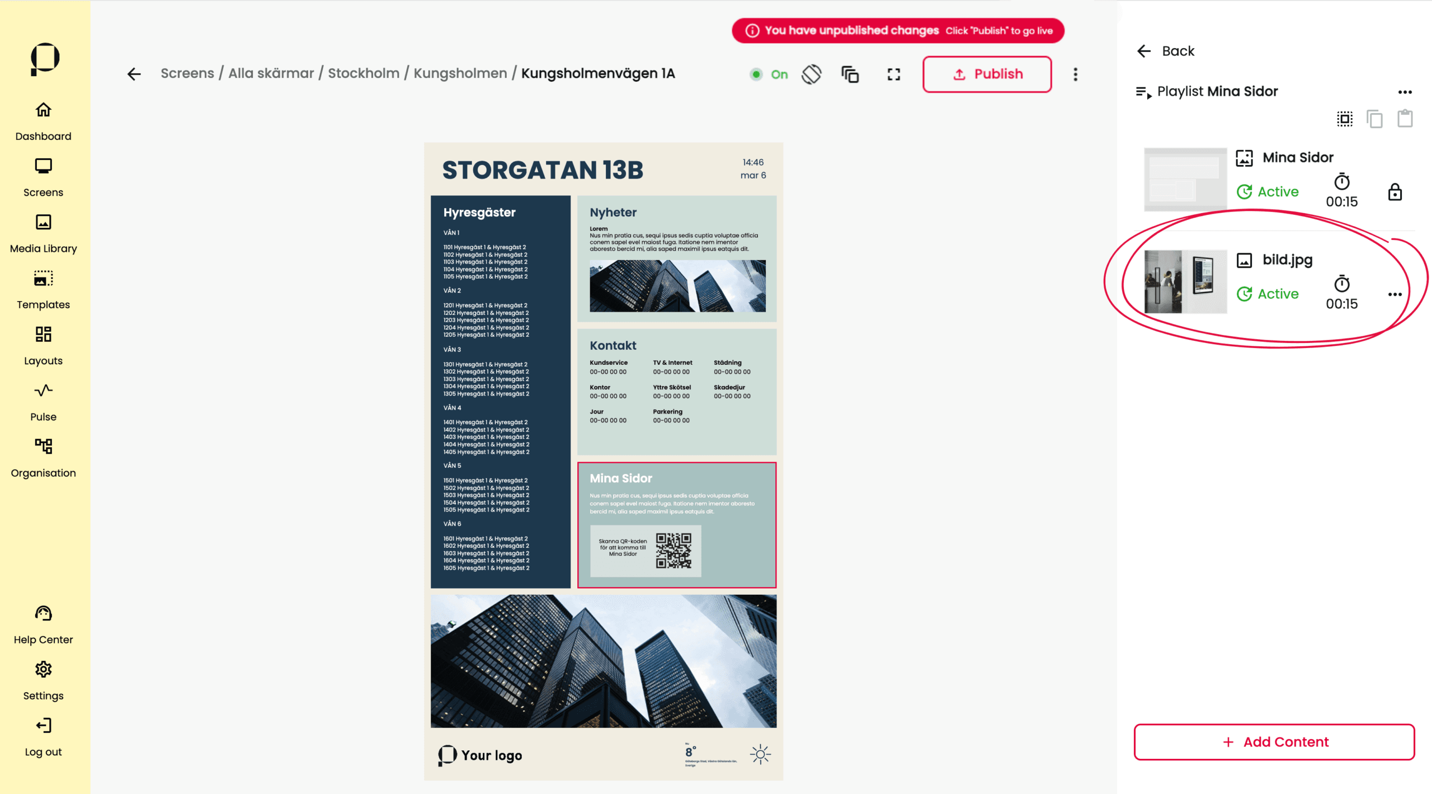Click the select-all items icon in playlist
This screenshot has height=794, width=1432.
(x=1345, y=119)
